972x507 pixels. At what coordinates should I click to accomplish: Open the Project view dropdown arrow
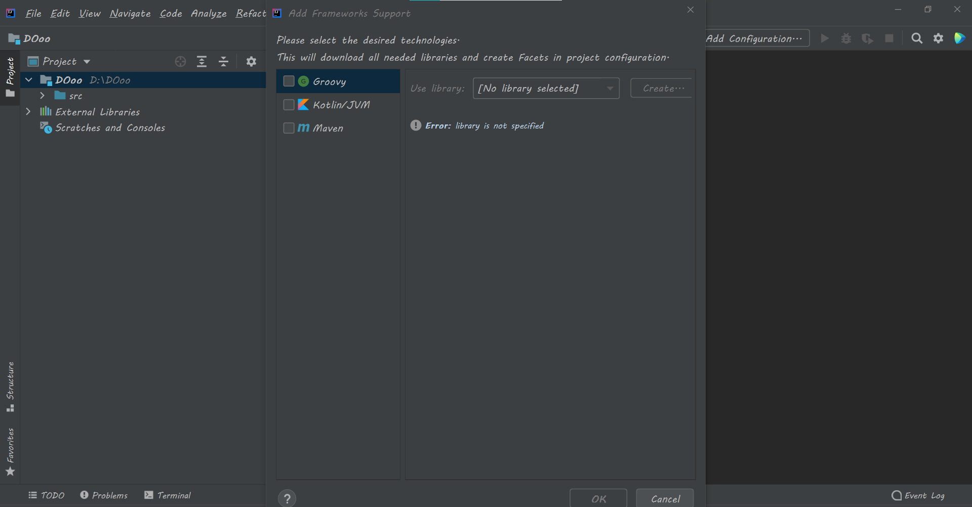tap(87, 62)
